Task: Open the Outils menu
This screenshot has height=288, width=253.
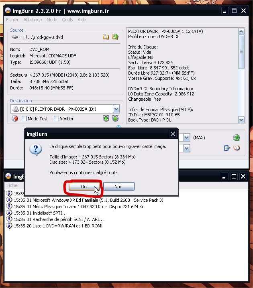Action: click(67, 20)
